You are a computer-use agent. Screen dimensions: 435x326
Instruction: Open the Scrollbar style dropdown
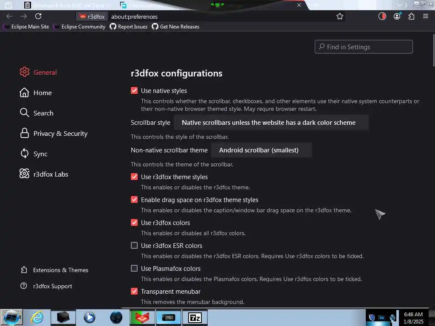tap(271, 123)
